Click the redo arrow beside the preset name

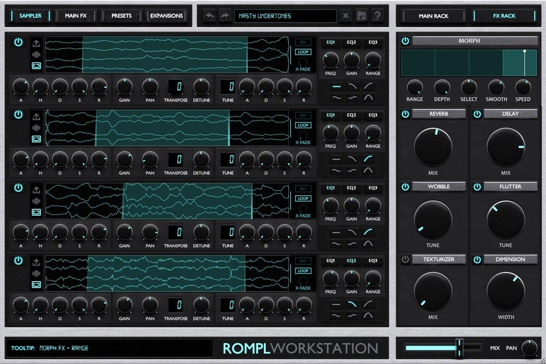tap(225, 16)
